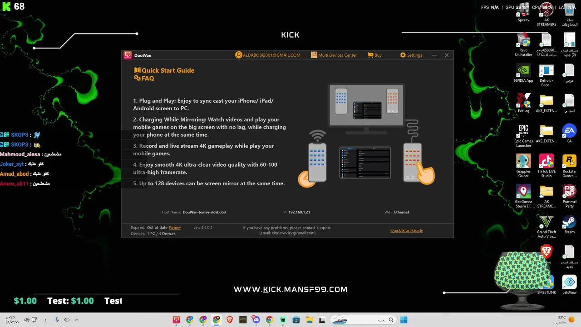The width and height of the screenshot is (581, 327).
Task: Open the Grand Theft Auto V desktop icon
Action: [547, 227]
